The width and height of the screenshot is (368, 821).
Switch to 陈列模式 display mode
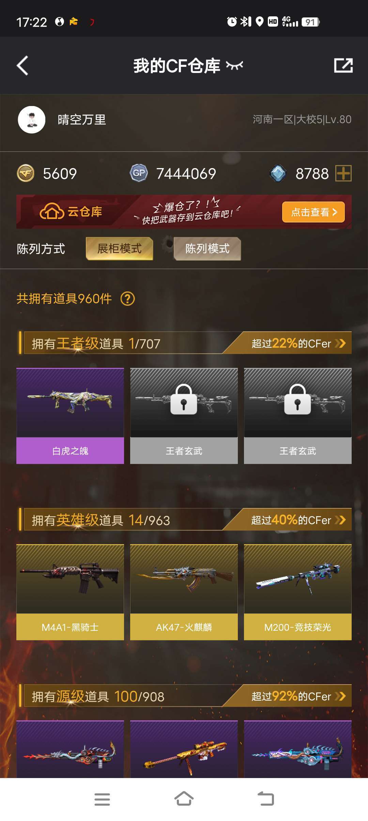point(208,249)
